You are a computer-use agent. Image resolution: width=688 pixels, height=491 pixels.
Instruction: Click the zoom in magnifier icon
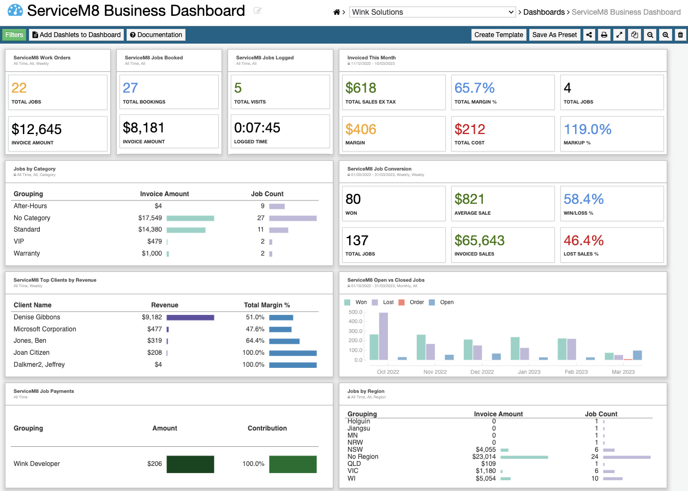click(x=665, y=34)
